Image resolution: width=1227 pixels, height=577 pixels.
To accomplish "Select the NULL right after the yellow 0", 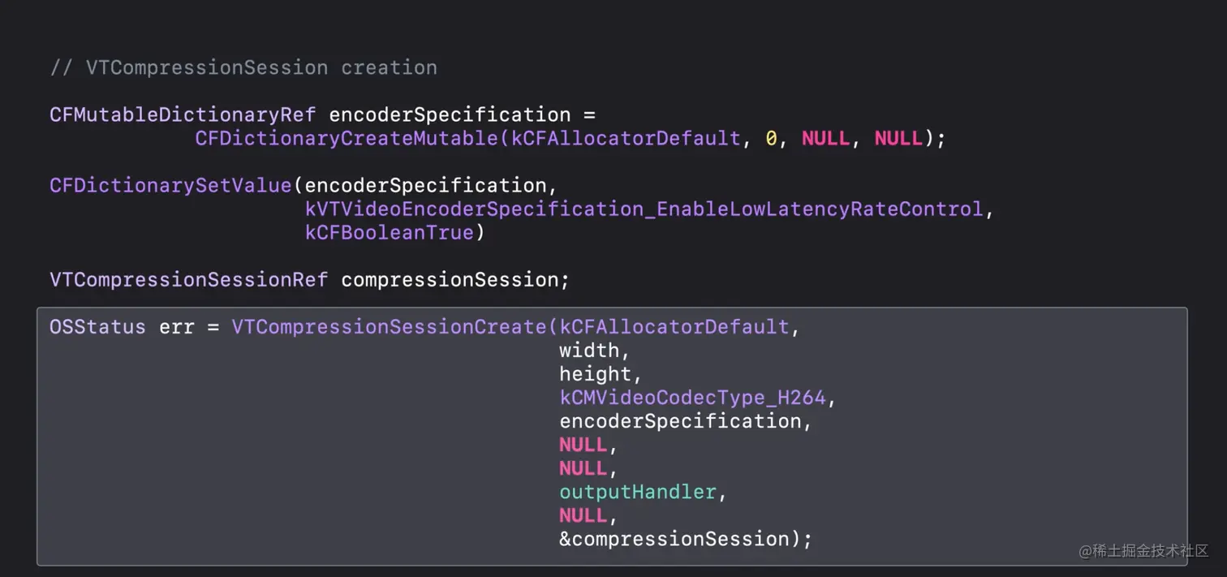I will [825, 139].
